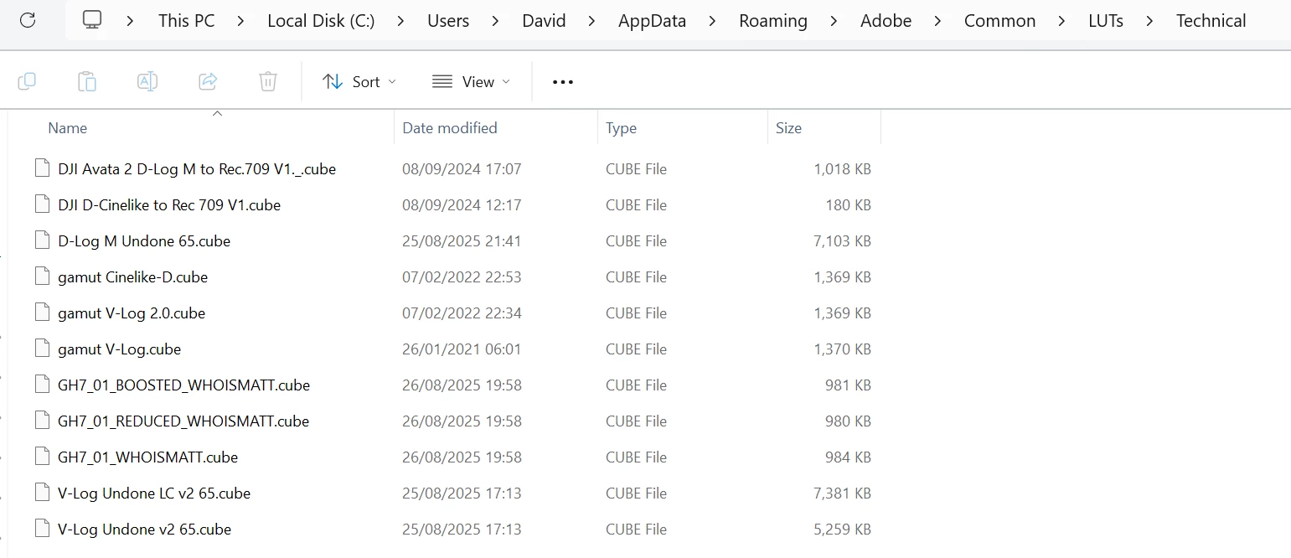Sort by Date modified column header
This screenshot has height=558, width=1291.
[x=450, y=128]
